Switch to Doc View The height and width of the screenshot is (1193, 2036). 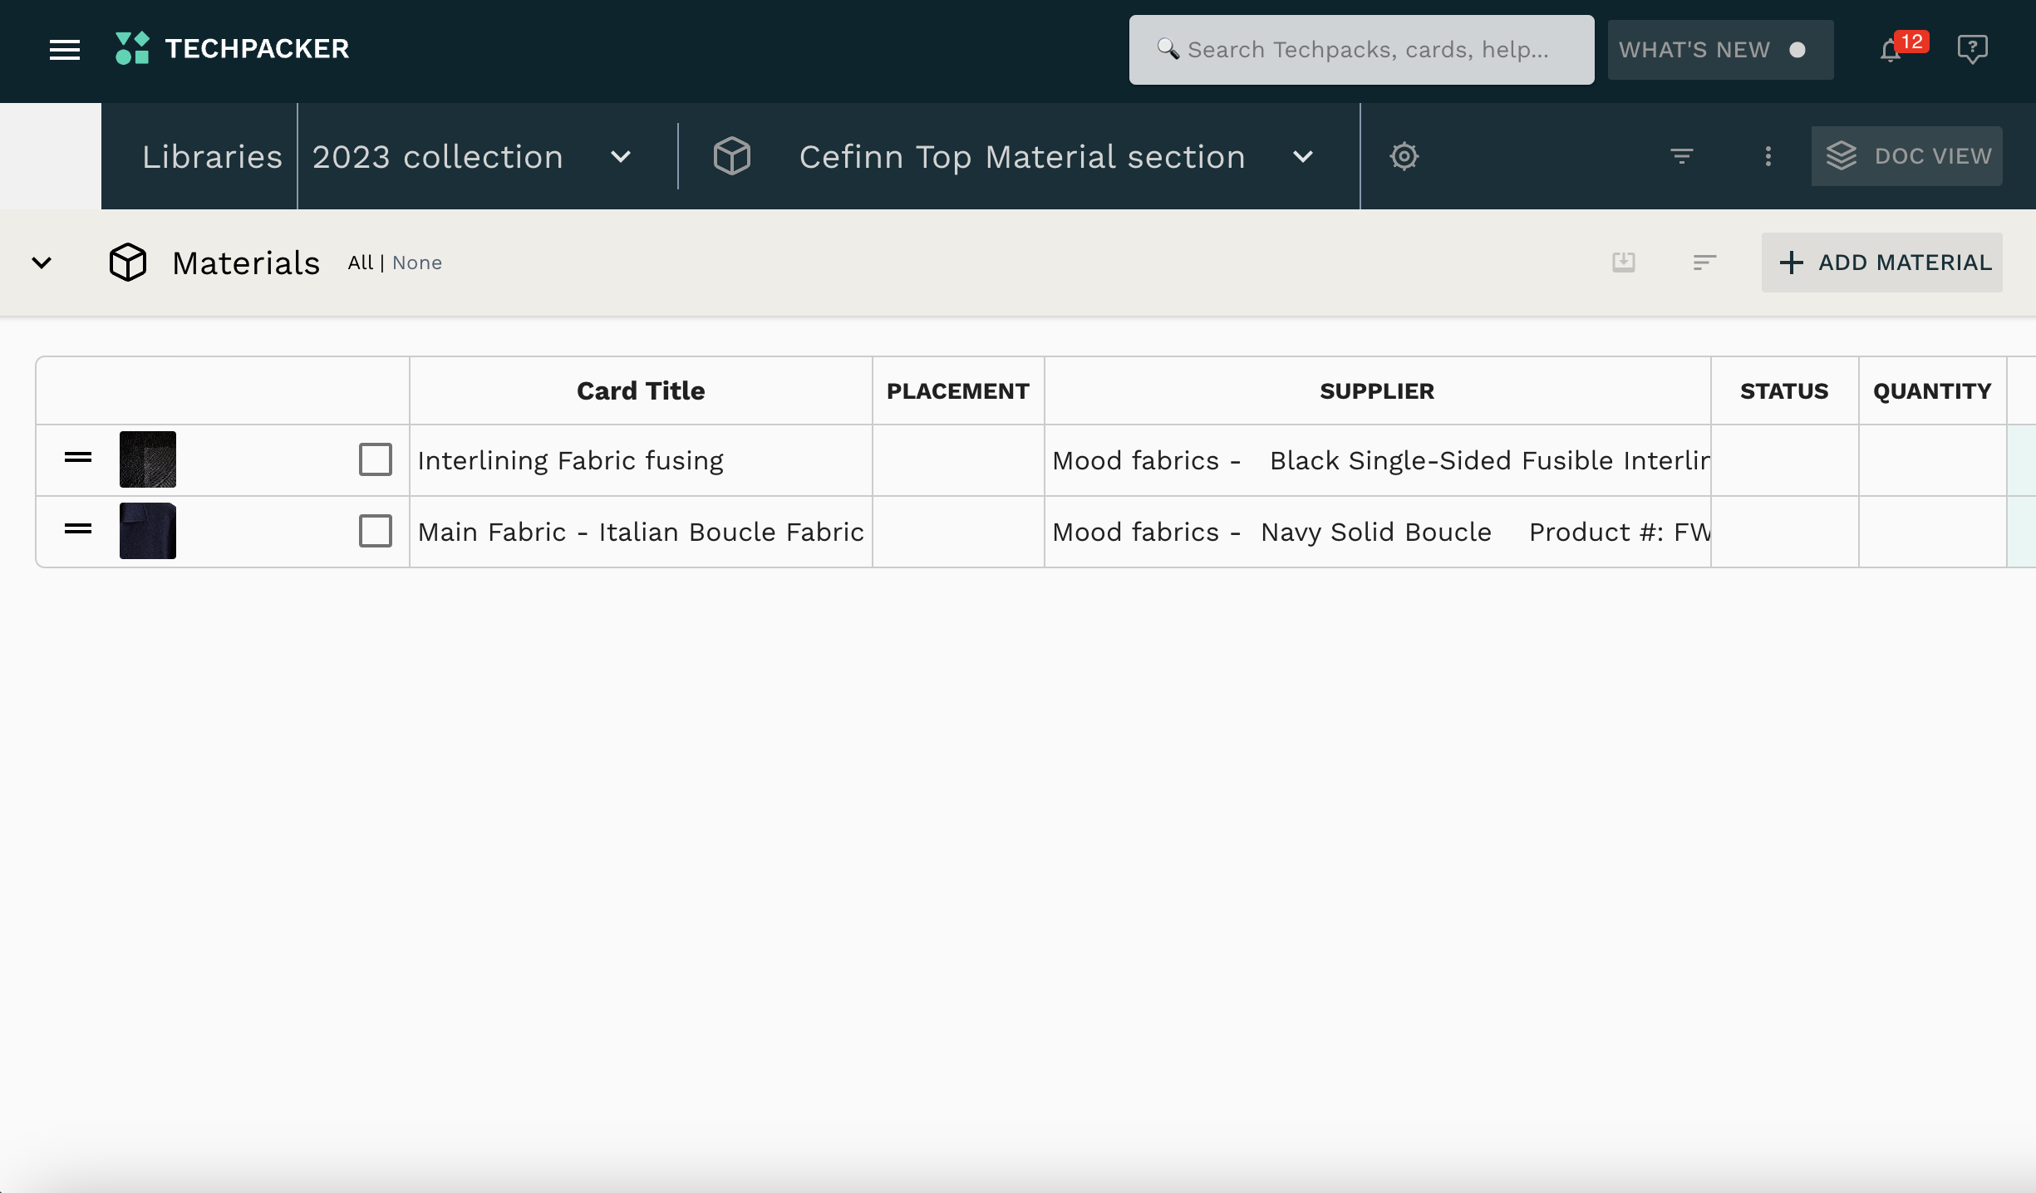click(x=1906, y=156)
